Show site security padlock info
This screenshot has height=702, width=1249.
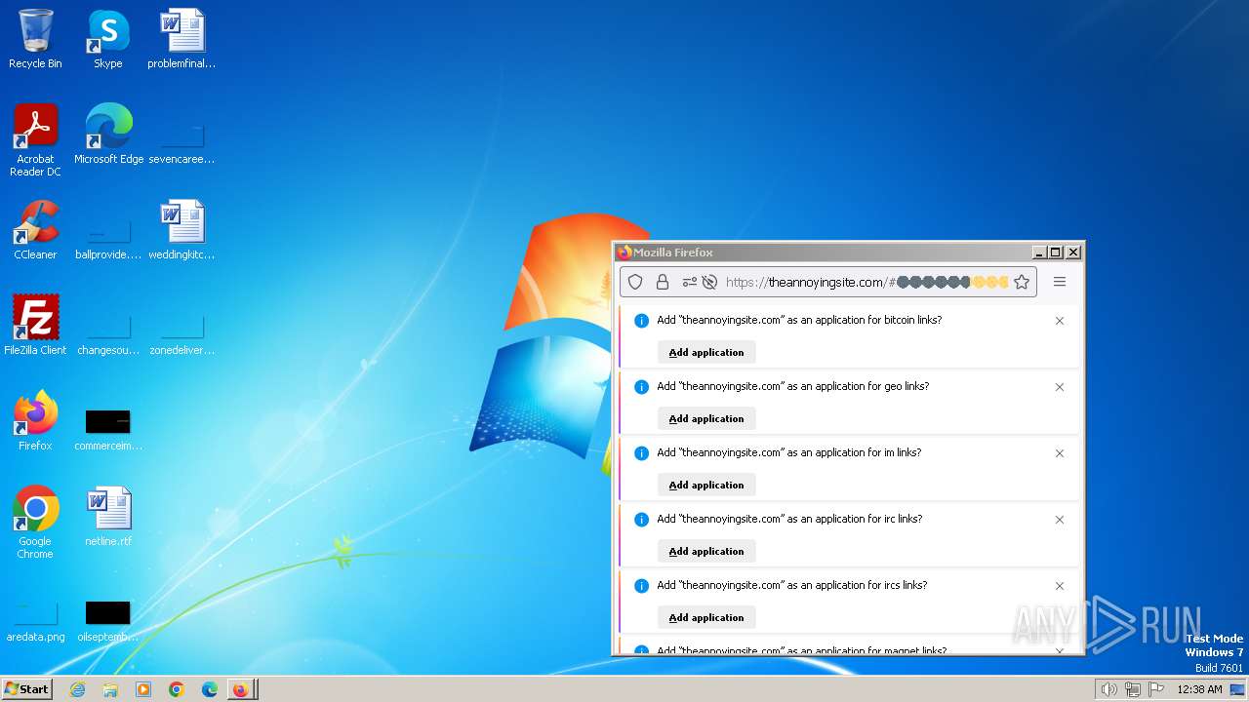pyautogui.click(x=663, y=282)
